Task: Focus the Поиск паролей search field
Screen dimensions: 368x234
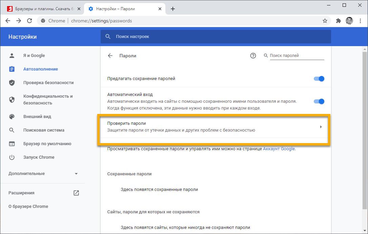Action: click(x=297, y=56)
